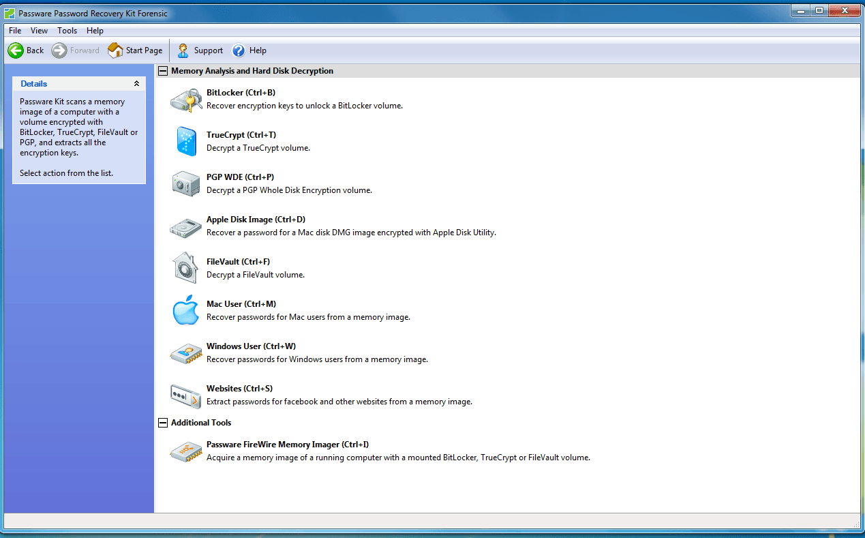Click 'Decrypt a PGP Whole Disk Encryption volume.' text
The height and width of the screenshot is (538, 865).
pyautogui.click(x=289, y=190)
